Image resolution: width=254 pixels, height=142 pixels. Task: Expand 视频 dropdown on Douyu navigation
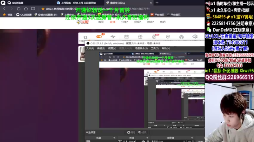137,22
